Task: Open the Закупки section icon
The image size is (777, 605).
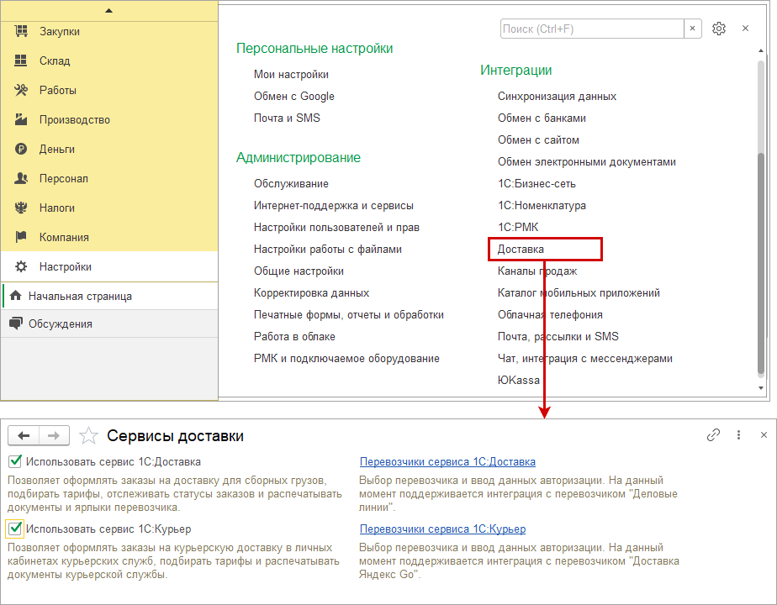Action: coord(21,31)
